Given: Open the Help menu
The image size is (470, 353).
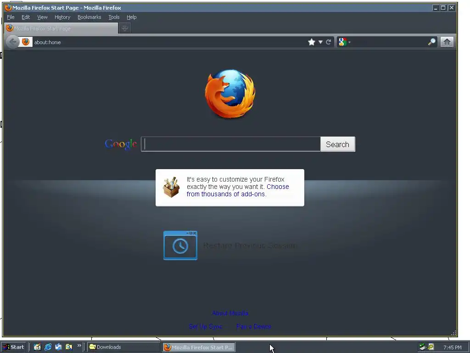Looking at the screenshot, I should click(x=131, y=17).
